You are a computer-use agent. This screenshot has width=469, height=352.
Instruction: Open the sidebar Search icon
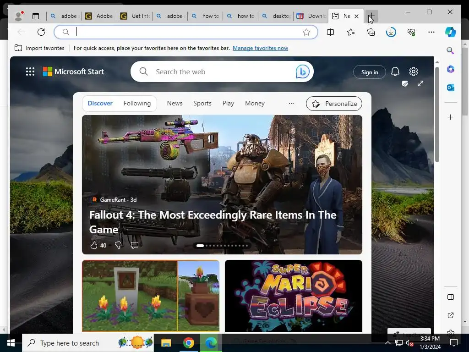[450, 50]
